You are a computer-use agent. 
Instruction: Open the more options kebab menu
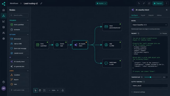[x=167, y=3]
